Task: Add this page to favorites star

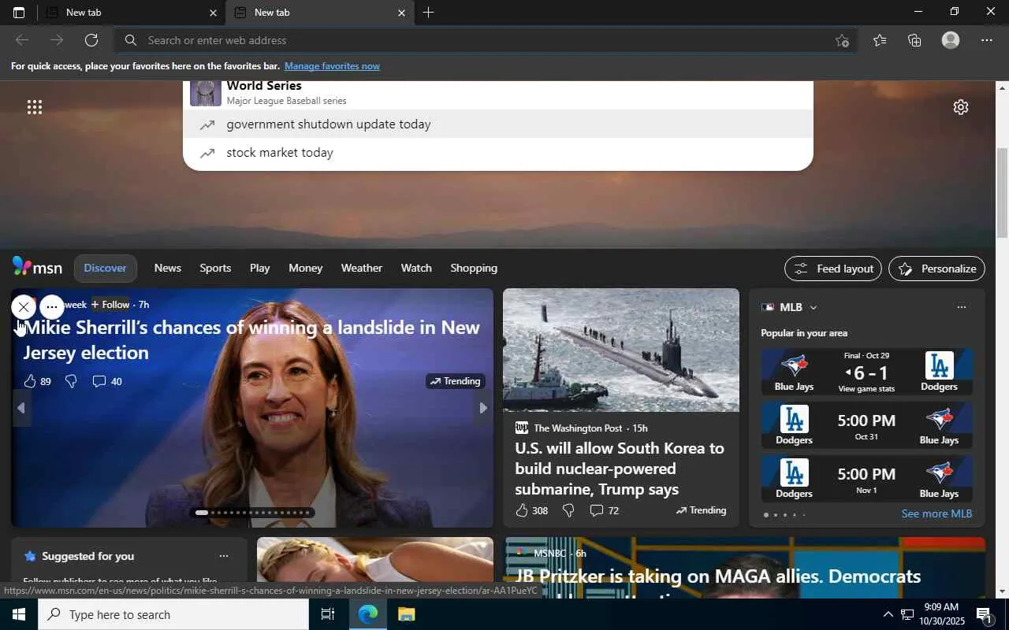Action: [842, 40]
